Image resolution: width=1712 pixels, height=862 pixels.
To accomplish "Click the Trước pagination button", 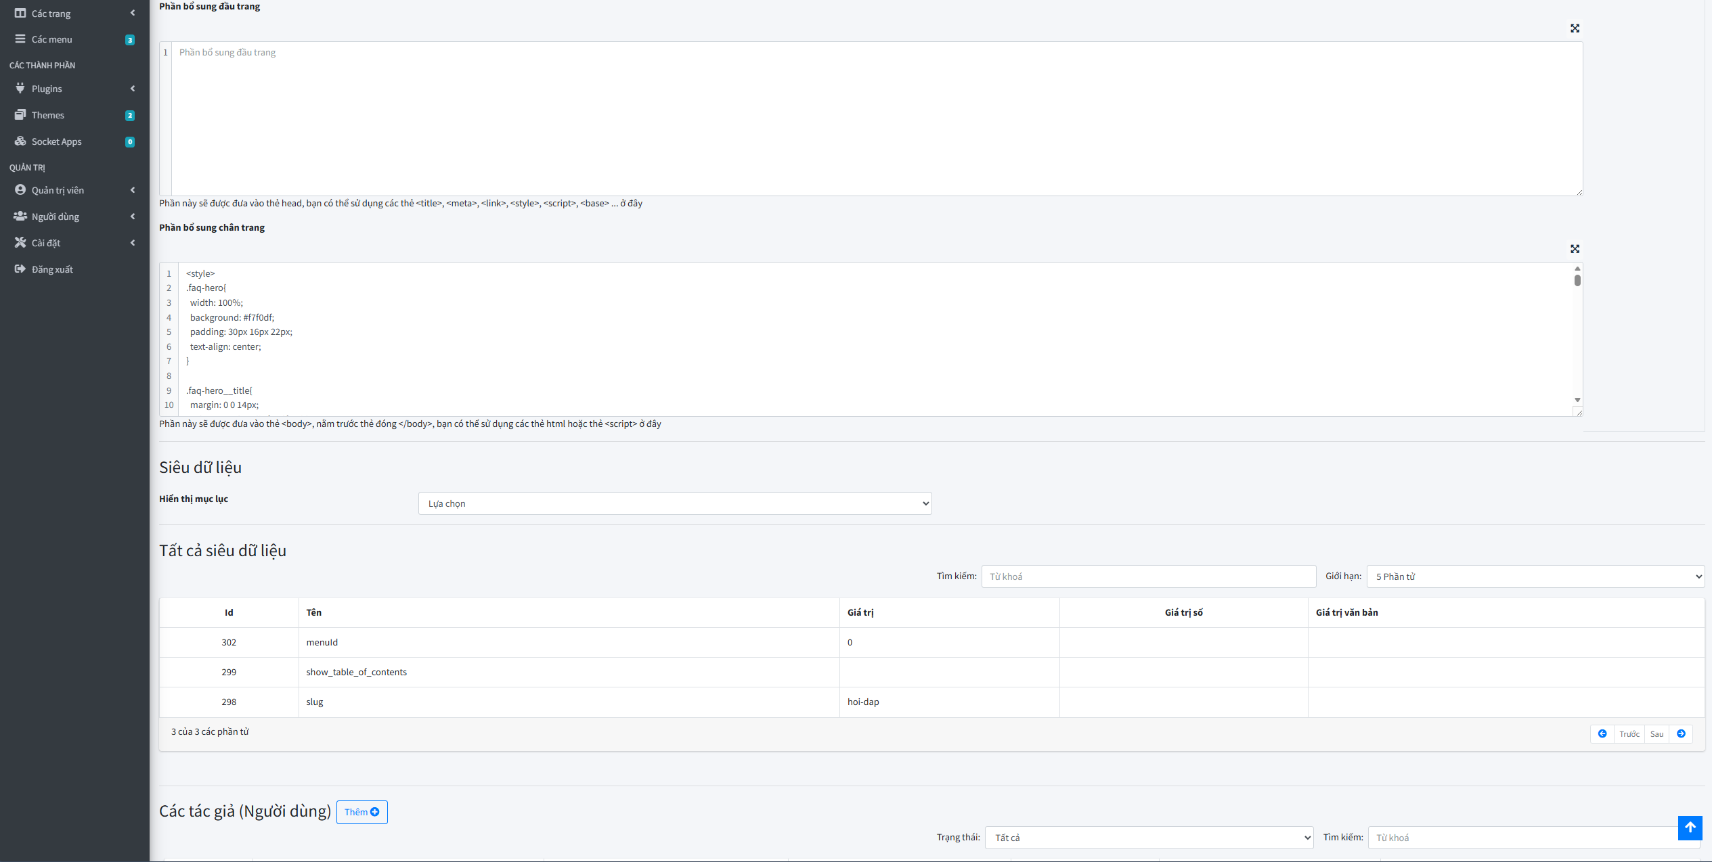I will pos(1629,734).
